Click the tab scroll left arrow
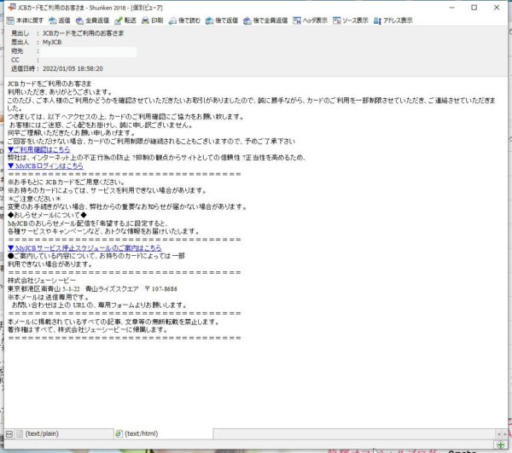The image size is (512, 453). coord(498,433)
